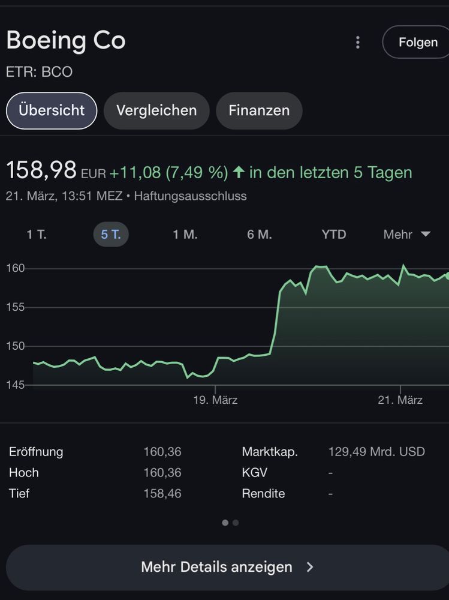Click the +11,08 (7,49 %) change text

(168, 173)
